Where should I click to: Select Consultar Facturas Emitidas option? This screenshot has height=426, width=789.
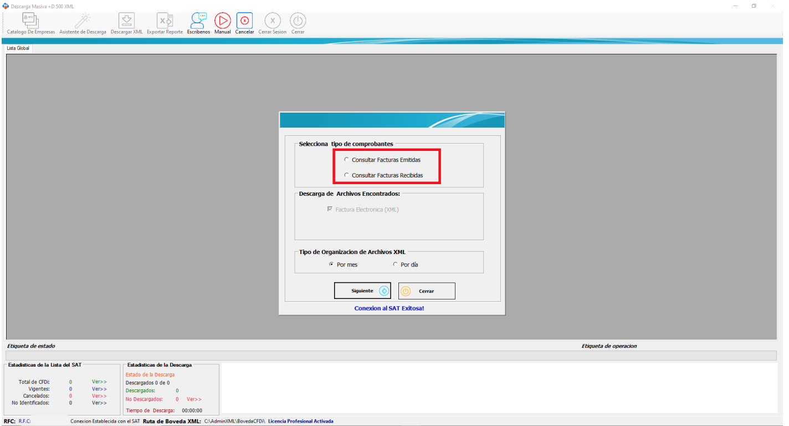pos(347,160)
